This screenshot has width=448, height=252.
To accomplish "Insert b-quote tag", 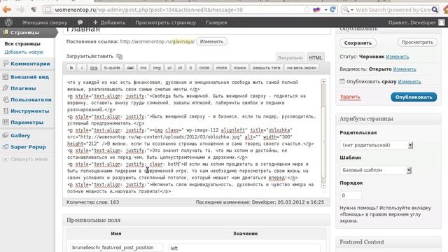I will pyautogui.click(x=112, y=68).
